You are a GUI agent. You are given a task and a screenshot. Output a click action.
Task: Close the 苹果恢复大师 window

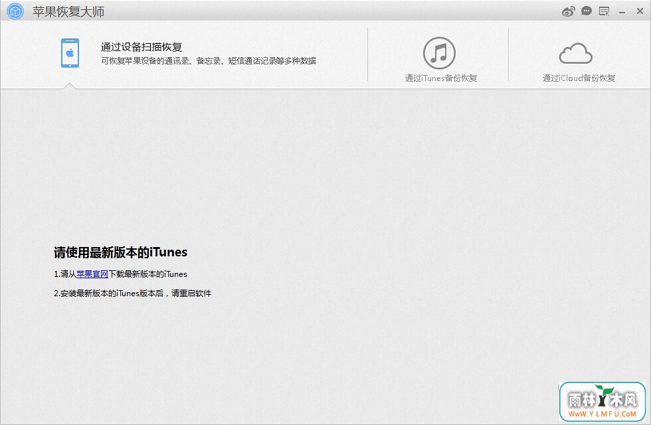pyautogui.click(x=640, y=11)
